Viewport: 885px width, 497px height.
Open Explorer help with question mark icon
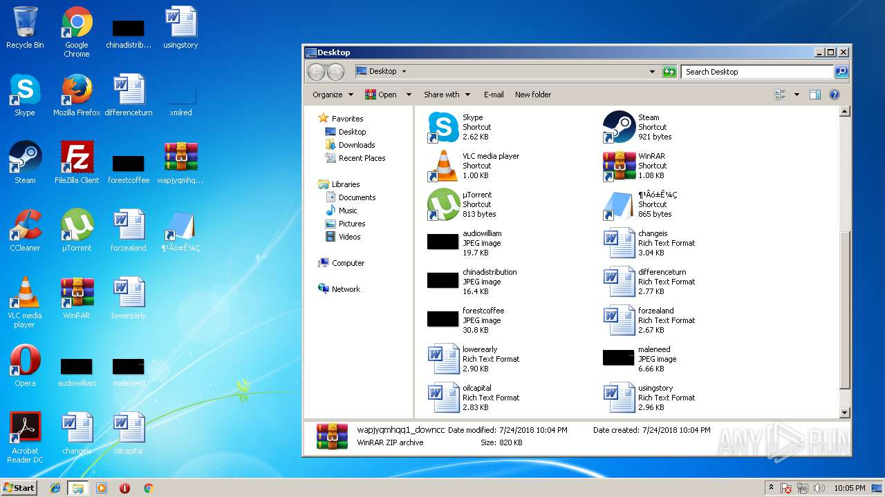[x=835, y=95]
